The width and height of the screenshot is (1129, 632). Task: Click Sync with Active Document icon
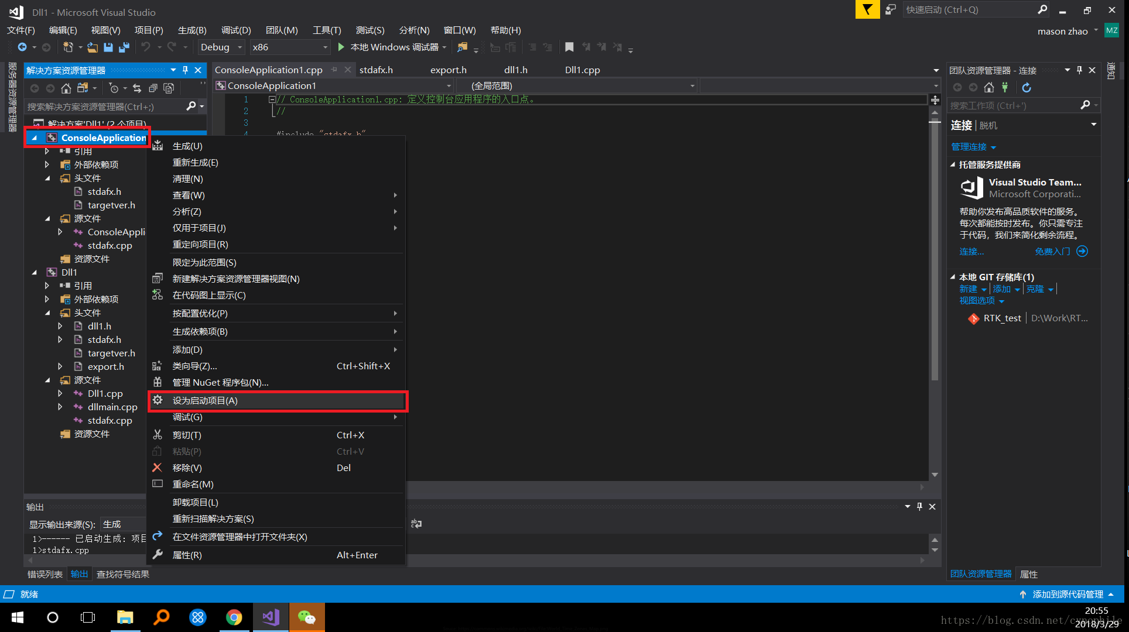click(137, 88)
